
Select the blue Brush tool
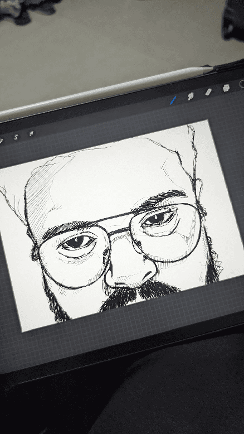pos(173,100)
